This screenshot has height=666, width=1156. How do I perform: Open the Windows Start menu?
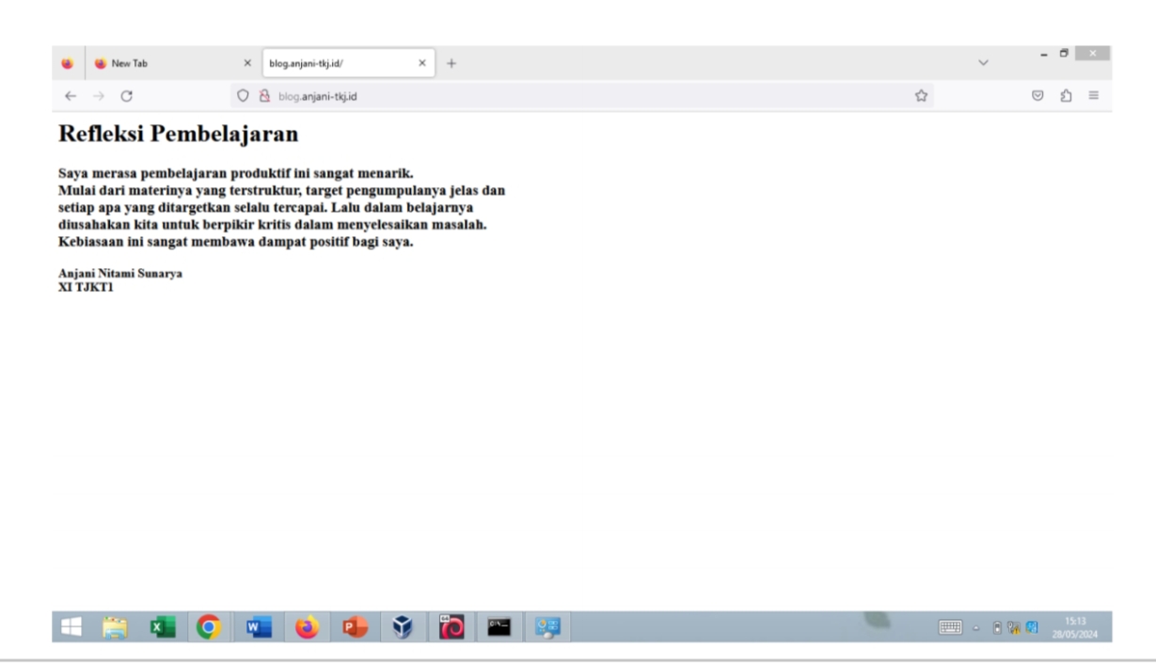[x=71, y=626]
